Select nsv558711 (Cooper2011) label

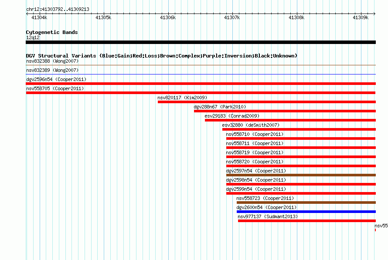point(255,143)
